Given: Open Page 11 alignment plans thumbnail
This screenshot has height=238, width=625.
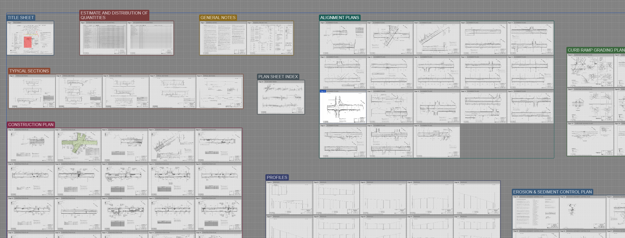Looking at the screenshot, I should (343, 72).
